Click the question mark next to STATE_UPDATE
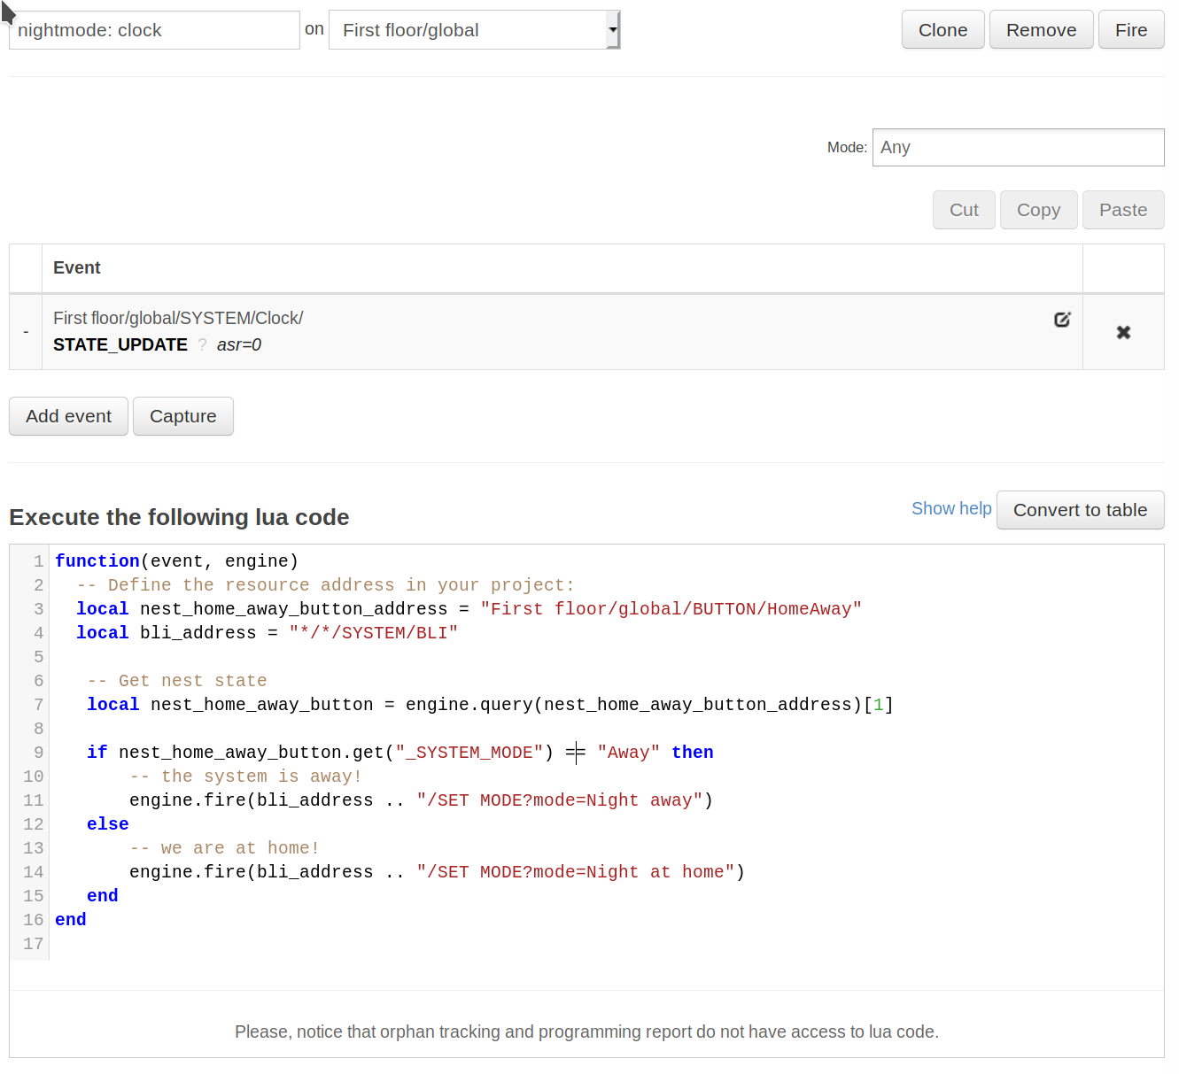Screen dimensions: 1179x1074 (202, 344)
